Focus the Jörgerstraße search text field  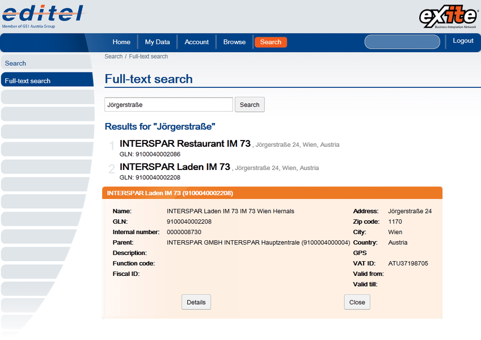(x=168, y=104)
